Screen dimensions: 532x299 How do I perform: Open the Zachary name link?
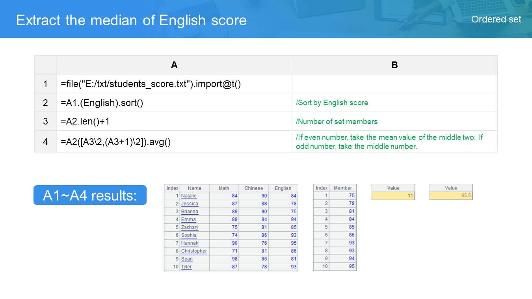pyautogui.click(x=190, y=227)
